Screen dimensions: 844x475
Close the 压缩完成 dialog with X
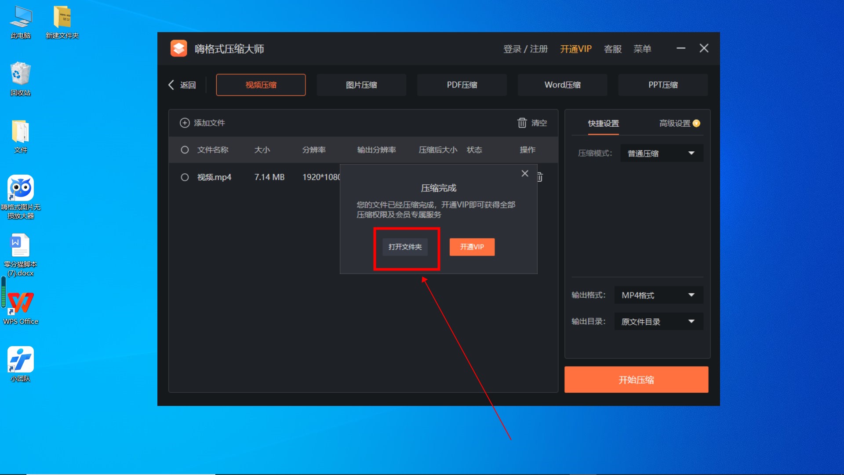(x=525, y=174)
